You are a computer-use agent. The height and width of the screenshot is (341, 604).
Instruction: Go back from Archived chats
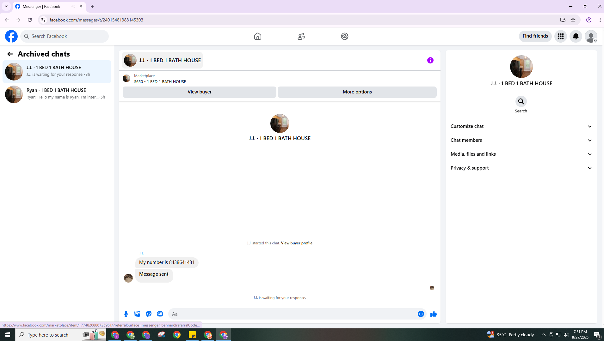[10, 54]
